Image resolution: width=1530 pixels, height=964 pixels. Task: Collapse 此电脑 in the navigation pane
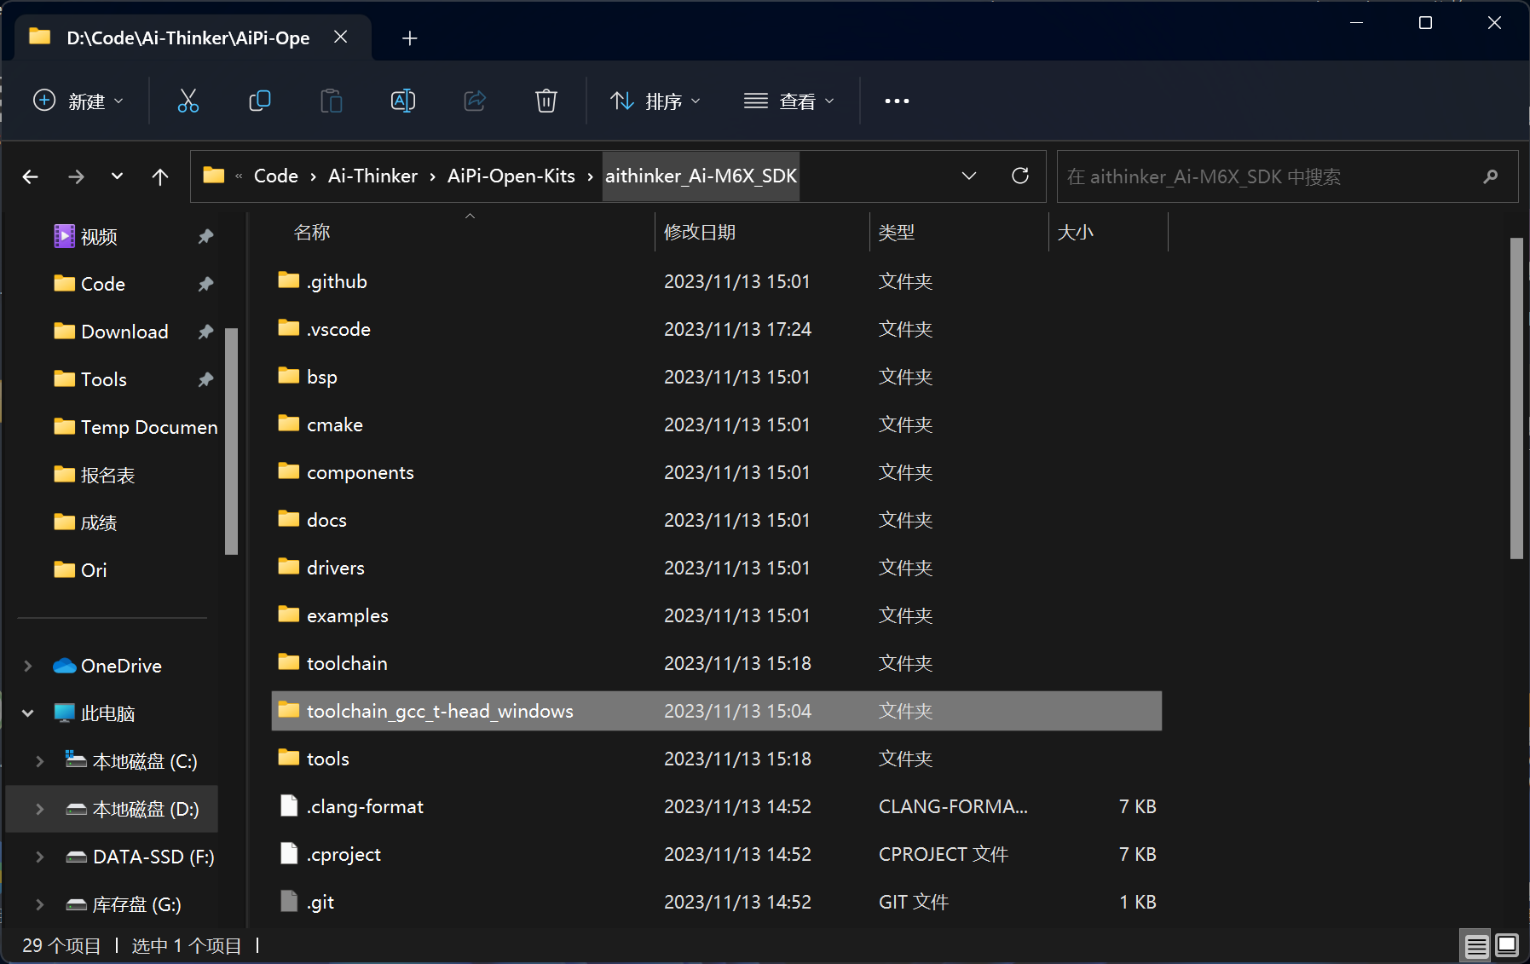[28, 713]
